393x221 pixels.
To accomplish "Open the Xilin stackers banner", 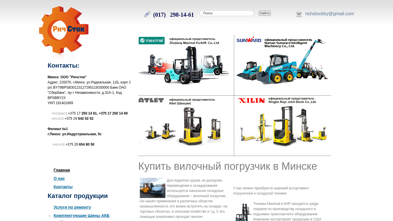I will point(282,122).
